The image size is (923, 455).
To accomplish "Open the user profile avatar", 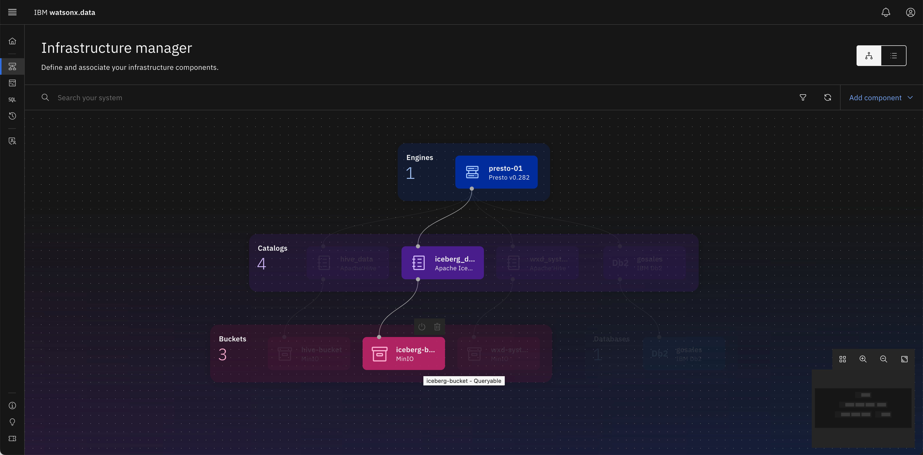I will tap(910, 12).
